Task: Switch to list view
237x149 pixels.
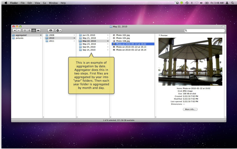Action: tap(29, 31)
